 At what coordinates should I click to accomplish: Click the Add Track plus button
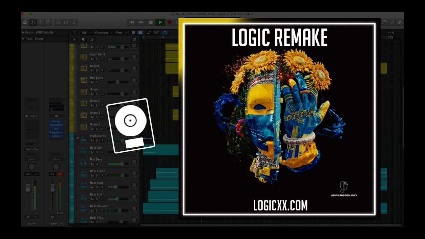(x=74, y=39)
